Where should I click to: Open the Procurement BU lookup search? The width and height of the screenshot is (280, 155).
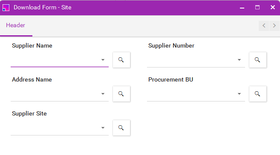click(x=258, y=94)
